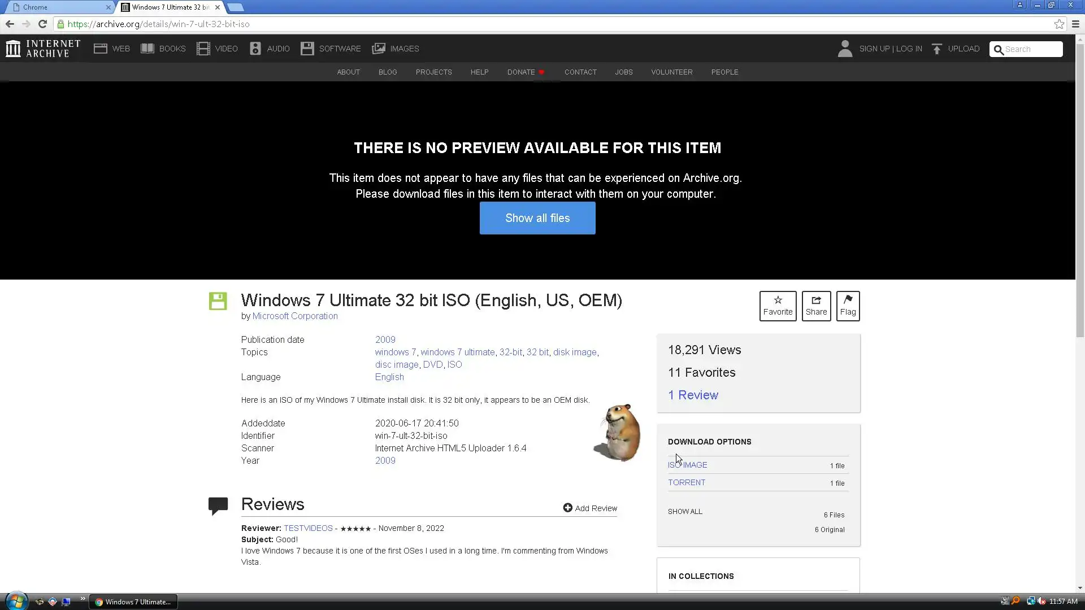The width and height of the screenshot is (1085, 610).
Task: Open the Images section icon
Action: pos(378,49)
